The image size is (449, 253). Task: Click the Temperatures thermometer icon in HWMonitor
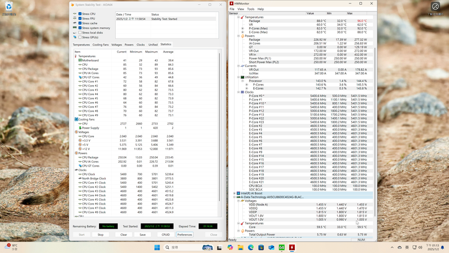tap(242, 17)
